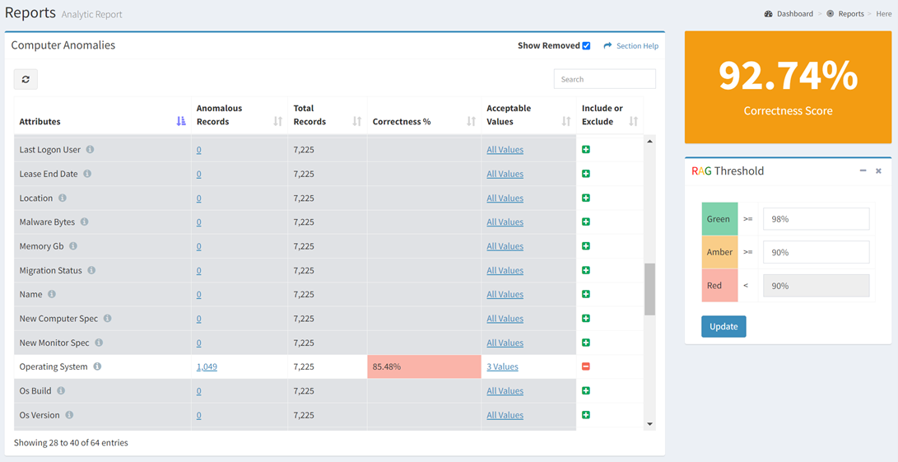Click info icon beside Migration Status
Screen dimensions: 898x462
[91, 270]
